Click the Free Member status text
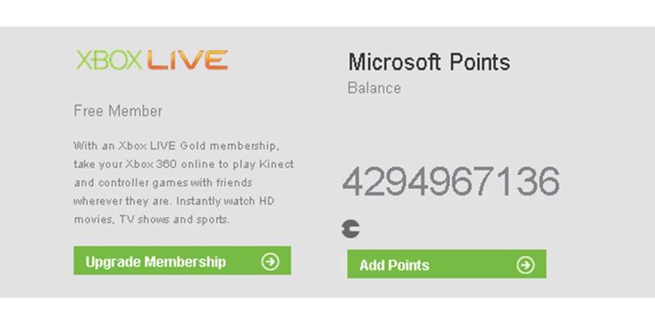 point(118,111)
